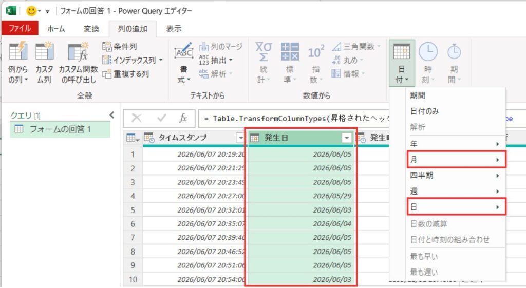This screenshot has height=288, width=526.
Task: Select the 発生日 column header
Action: pos(301,138)
